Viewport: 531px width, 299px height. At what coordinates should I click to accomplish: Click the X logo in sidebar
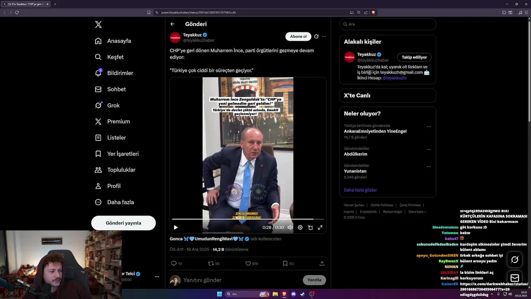point(98,25)
